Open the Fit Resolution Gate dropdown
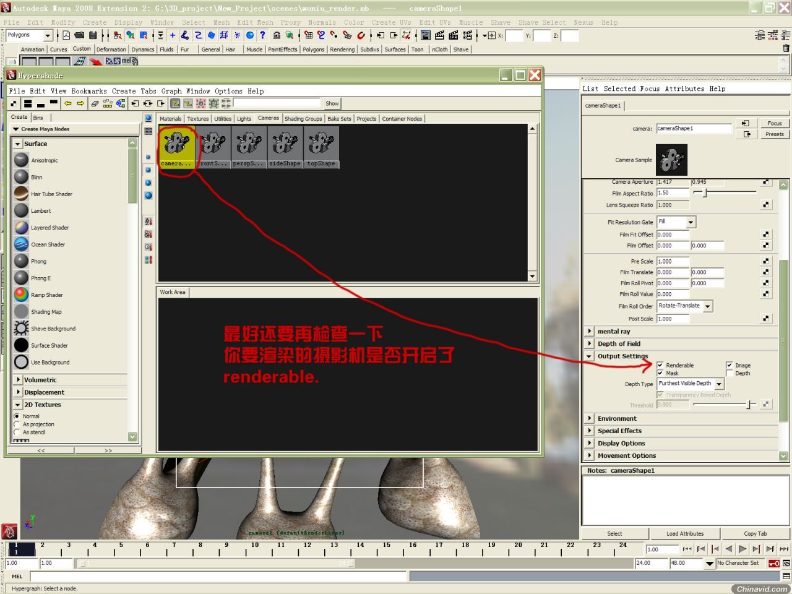This screenshot has height=594, width=792. click(676, 222)
